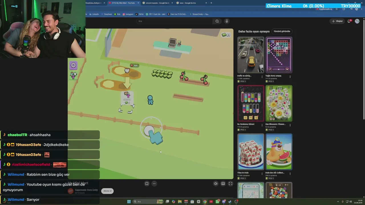Open Steam from the taskbar
365x205 pixels.
click(x=230, y=202)
